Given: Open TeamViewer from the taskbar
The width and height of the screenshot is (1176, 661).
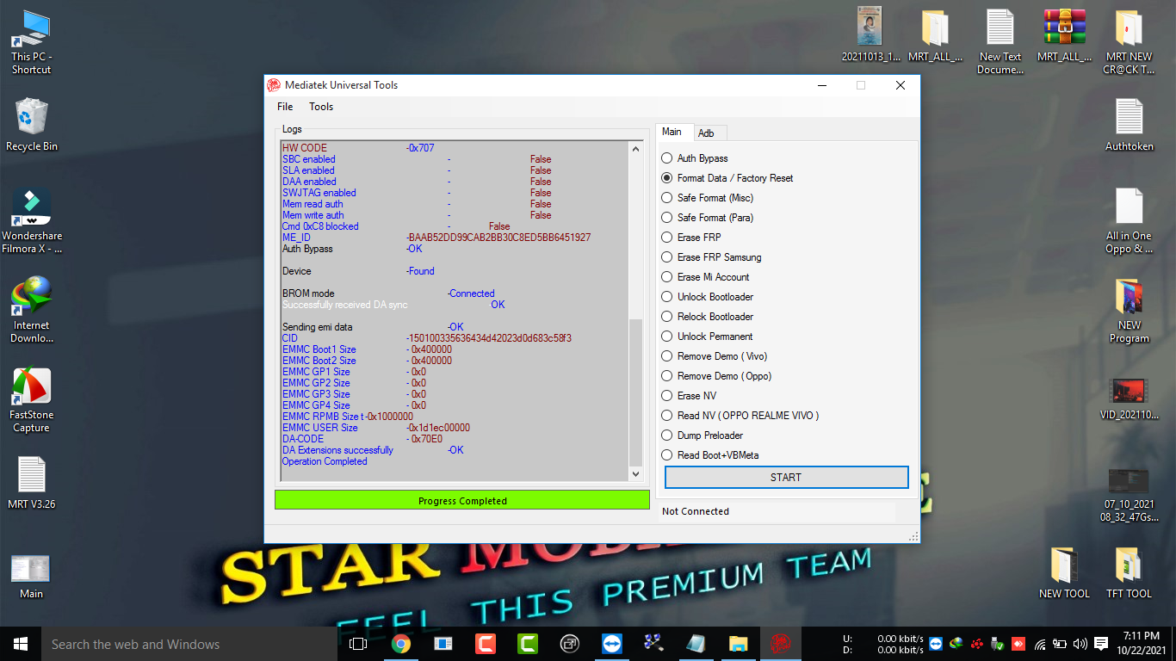Looking at the screenshot, I should (x=611, y=644).
